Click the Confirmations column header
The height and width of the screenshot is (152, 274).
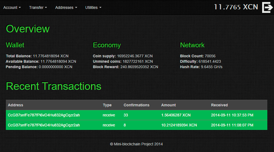pos(137,105)
